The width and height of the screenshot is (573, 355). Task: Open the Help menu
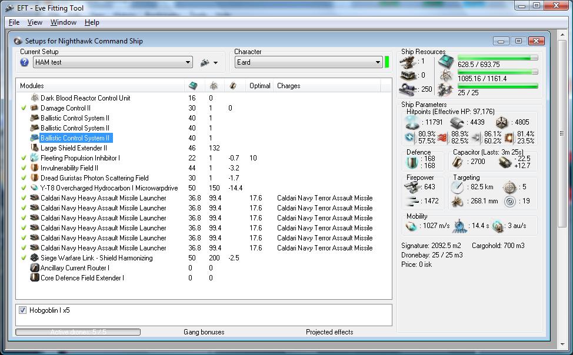[x=92, y=22]
